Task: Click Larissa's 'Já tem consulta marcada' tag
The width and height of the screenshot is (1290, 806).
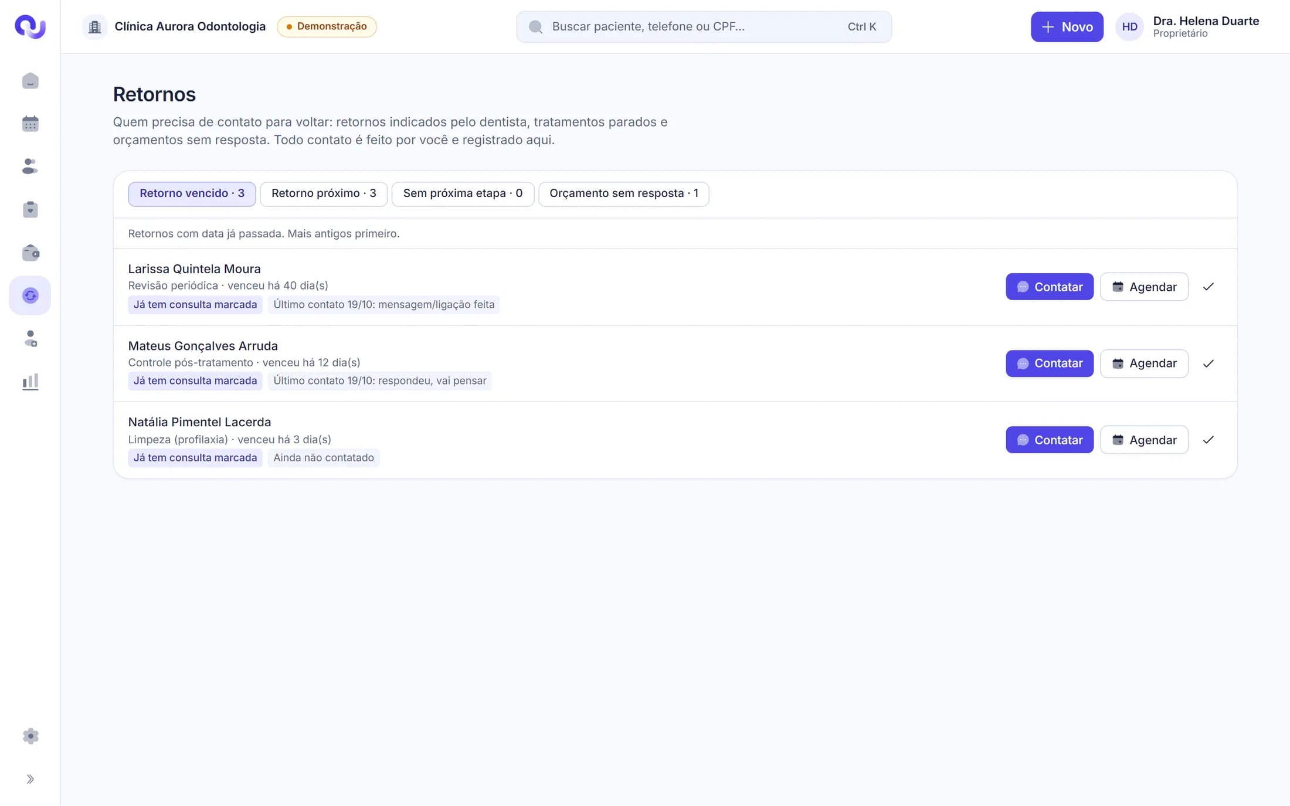Action: coord(195,304)
